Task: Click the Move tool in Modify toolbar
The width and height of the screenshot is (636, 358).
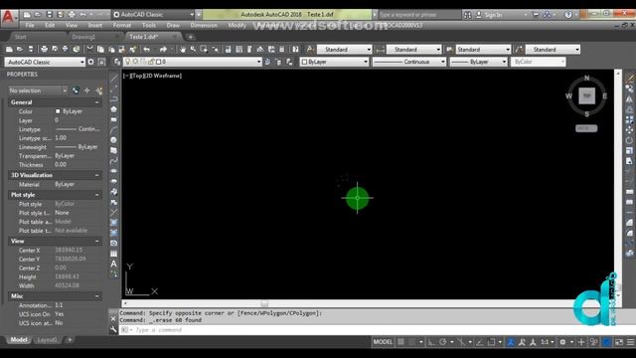Action: tap(629, 130)
